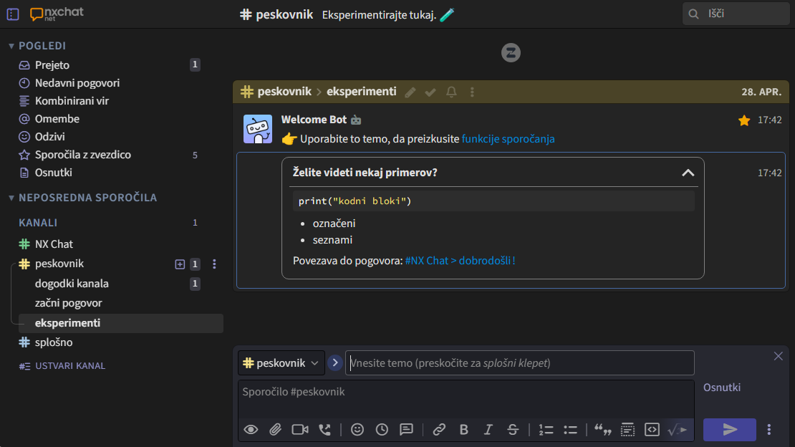Screen dimensions: 795x447
Task: Open funkcije sporočanja link
Action: (508, 139)
